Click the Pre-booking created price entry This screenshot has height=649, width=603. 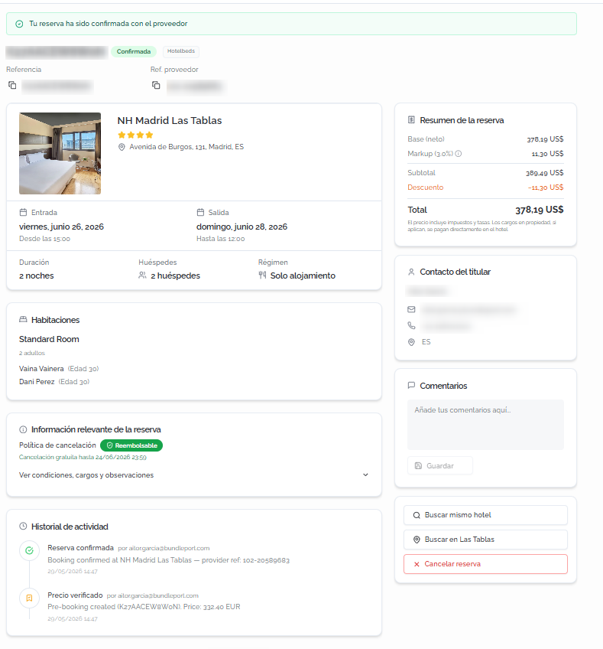click(x=144, y=607)
